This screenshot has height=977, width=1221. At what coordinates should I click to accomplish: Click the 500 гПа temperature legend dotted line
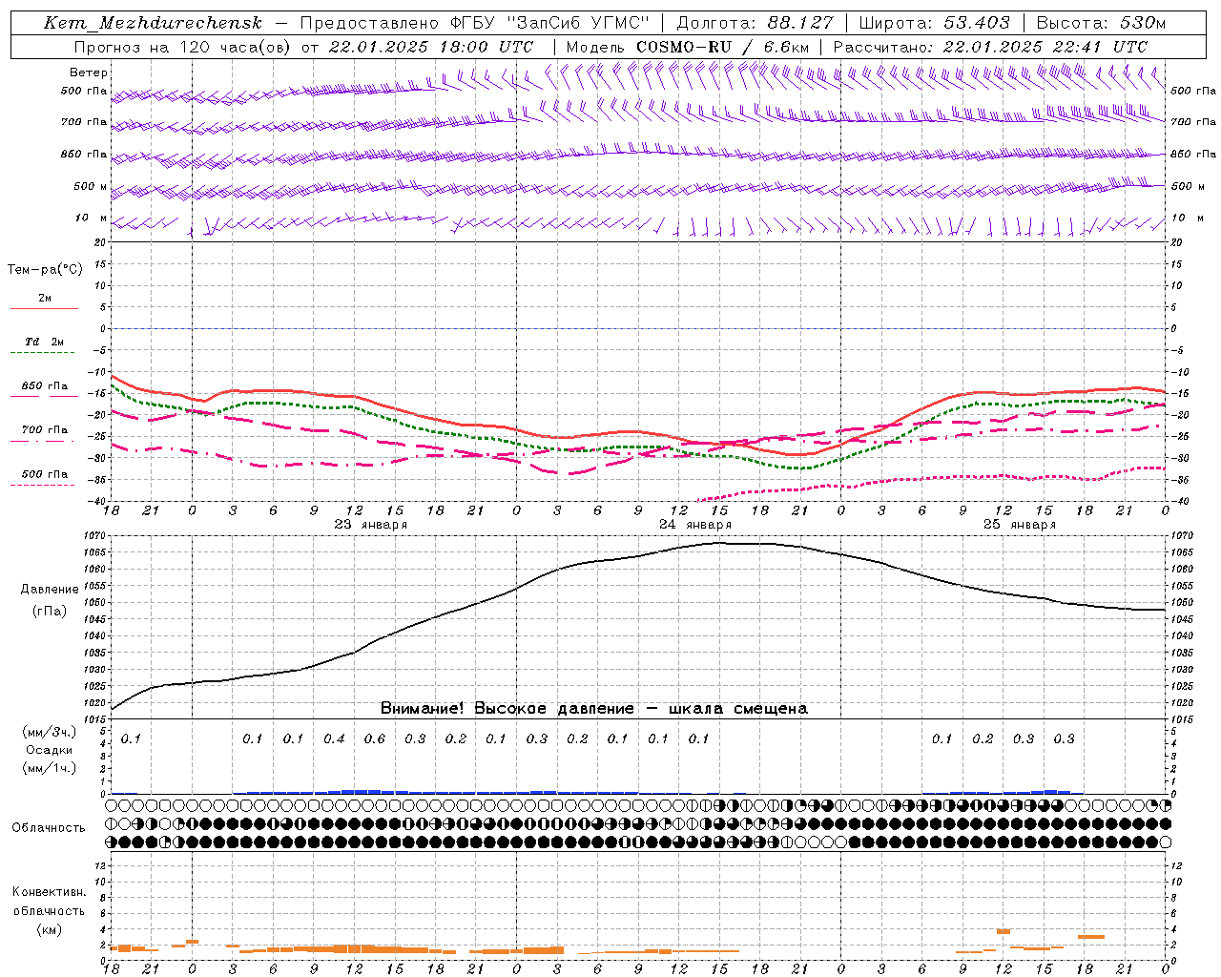[x=42, y=485]
